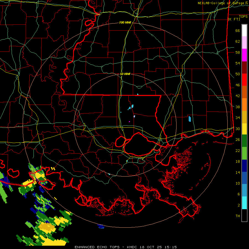Click the legend value 42

238,96
